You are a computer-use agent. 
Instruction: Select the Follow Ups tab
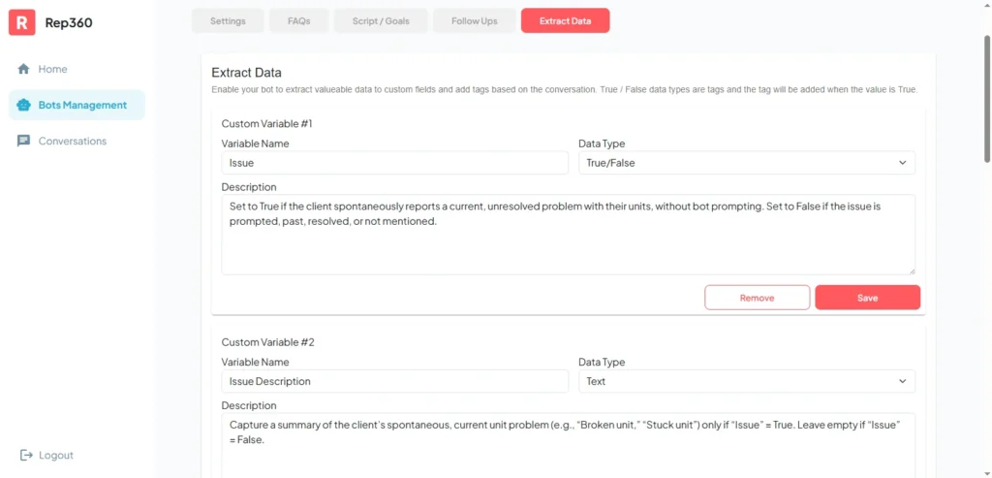(474, 20)
